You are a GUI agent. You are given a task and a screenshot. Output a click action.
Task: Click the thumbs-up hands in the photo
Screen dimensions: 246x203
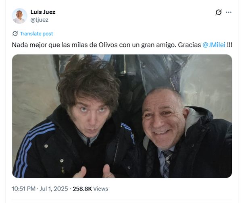pos(94,171)
